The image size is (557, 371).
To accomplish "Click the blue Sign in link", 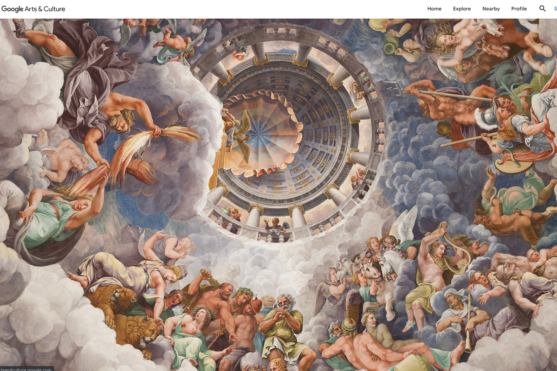I will 555,8.
